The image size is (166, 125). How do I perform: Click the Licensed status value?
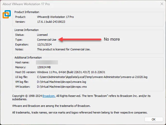[42, 35]
